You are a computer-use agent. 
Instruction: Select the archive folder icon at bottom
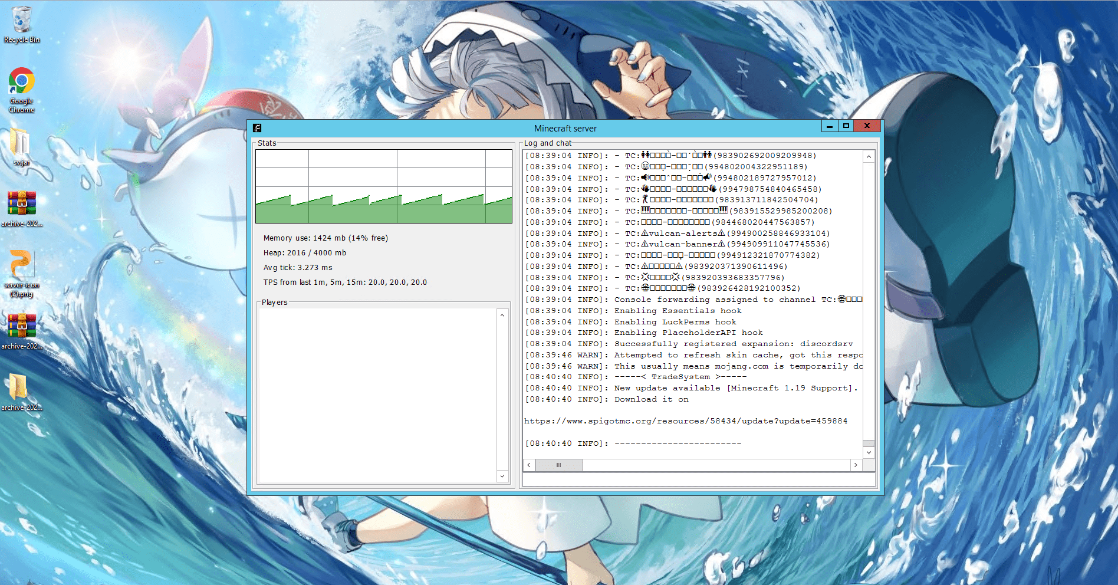[x=21, y=392]
